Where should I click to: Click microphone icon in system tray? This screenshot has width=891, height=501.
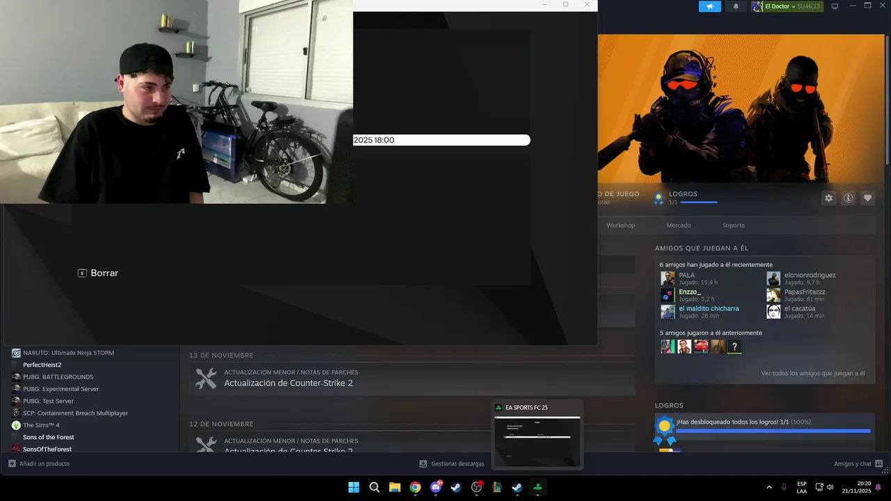click(x=784, y=487)
